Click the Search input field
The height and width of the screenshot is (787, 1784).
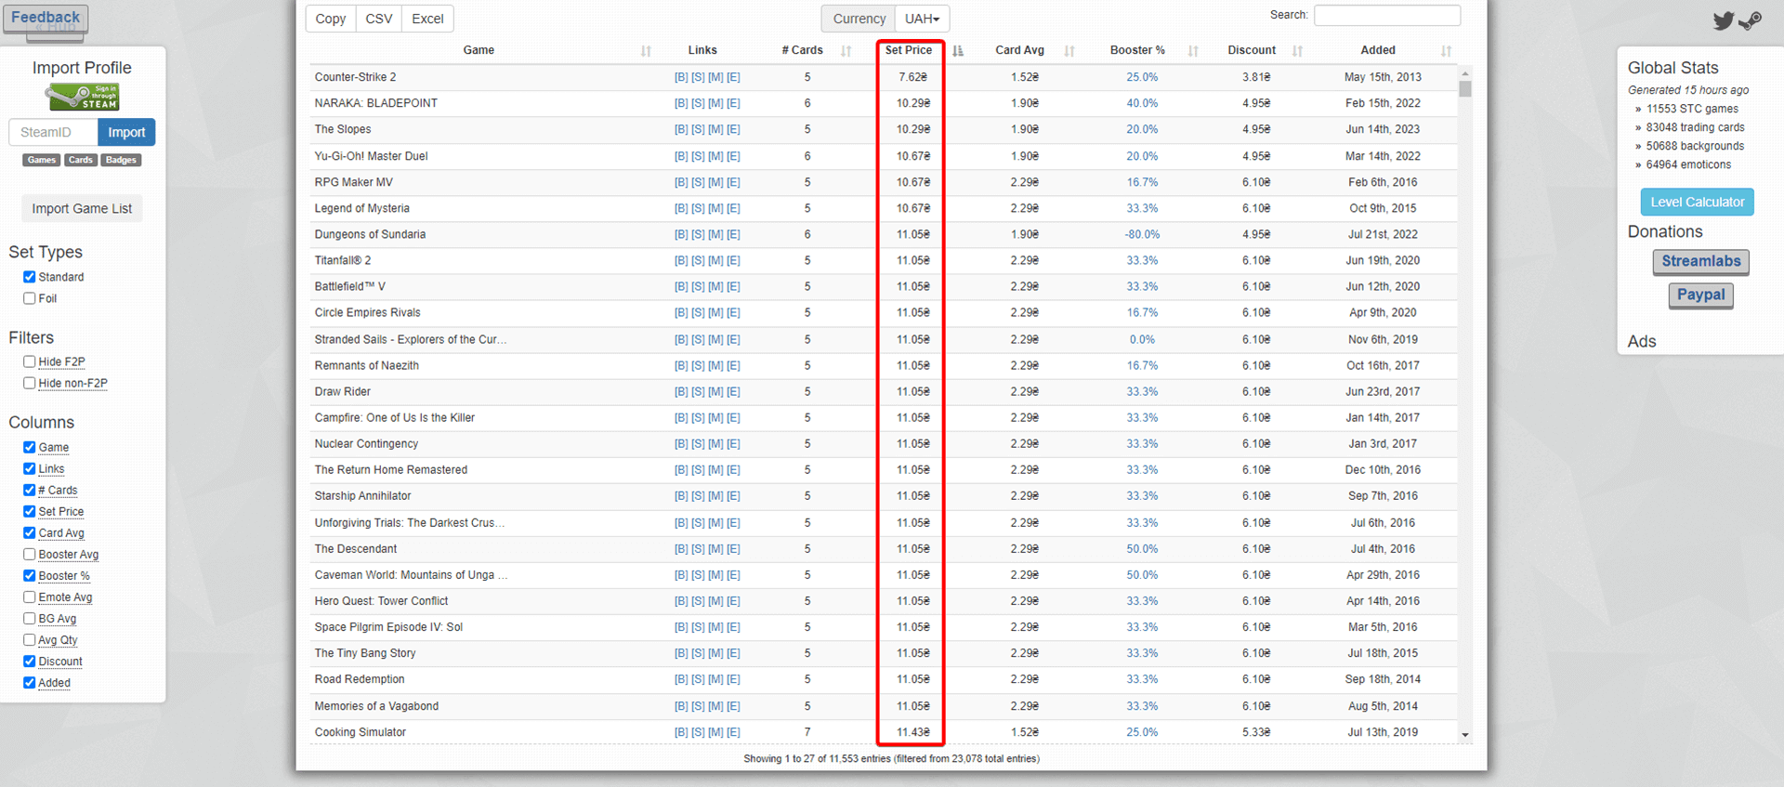(x=1386, y=15)
